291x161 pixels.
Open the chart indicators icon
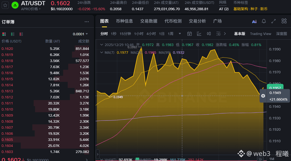point(199,34)
